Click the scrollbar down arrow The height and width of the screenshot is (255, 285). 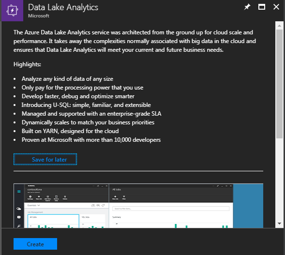coord(279,224)
